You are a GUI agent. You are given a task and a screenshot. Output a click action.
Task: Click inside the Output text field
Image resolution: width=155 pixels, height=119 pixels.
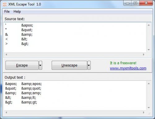tap(75, 95)
